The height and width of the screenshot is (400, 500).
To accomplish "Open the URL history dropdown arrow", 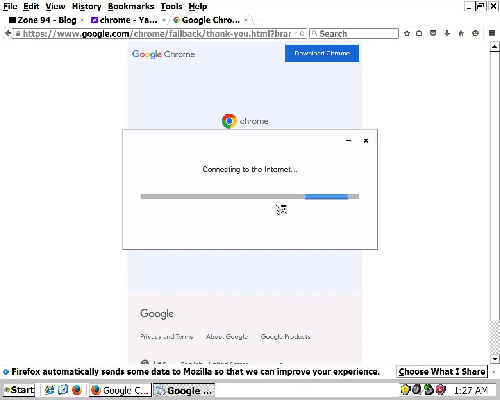I will tap(295, 34).
